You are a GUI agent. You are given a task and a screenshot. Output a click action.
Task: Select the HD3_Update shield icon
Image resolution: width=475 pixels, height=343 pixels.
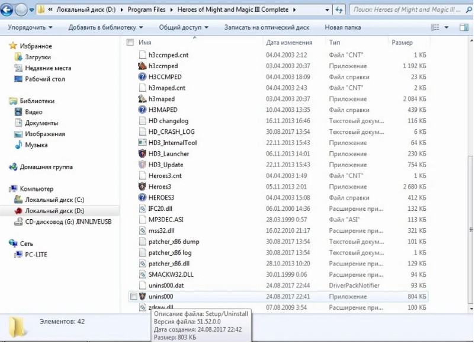click(x=142, y=165)
